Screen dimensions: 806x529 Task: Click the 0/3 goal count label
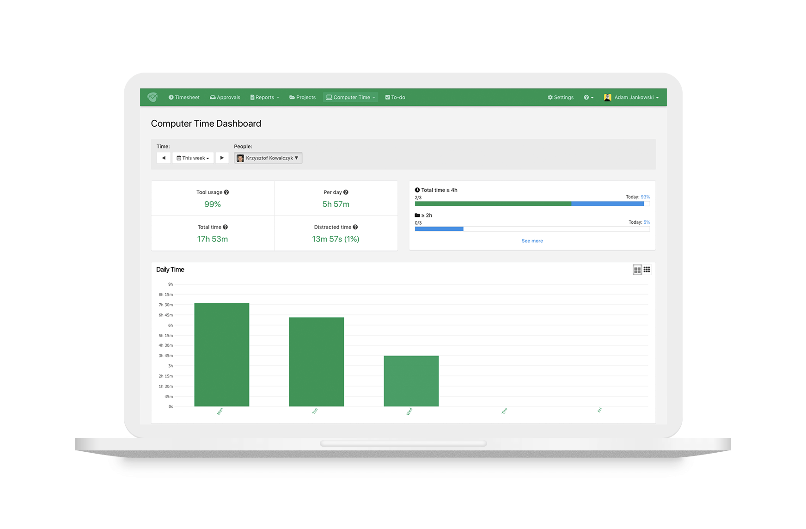(418, 223)
